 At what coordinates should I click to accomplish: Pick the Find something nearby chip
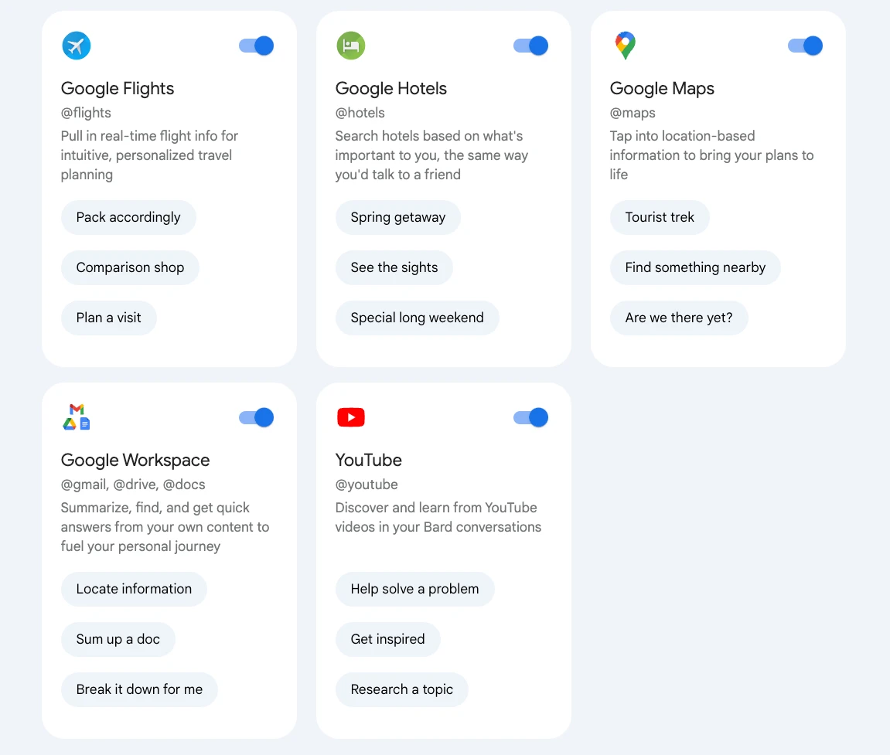695,267
